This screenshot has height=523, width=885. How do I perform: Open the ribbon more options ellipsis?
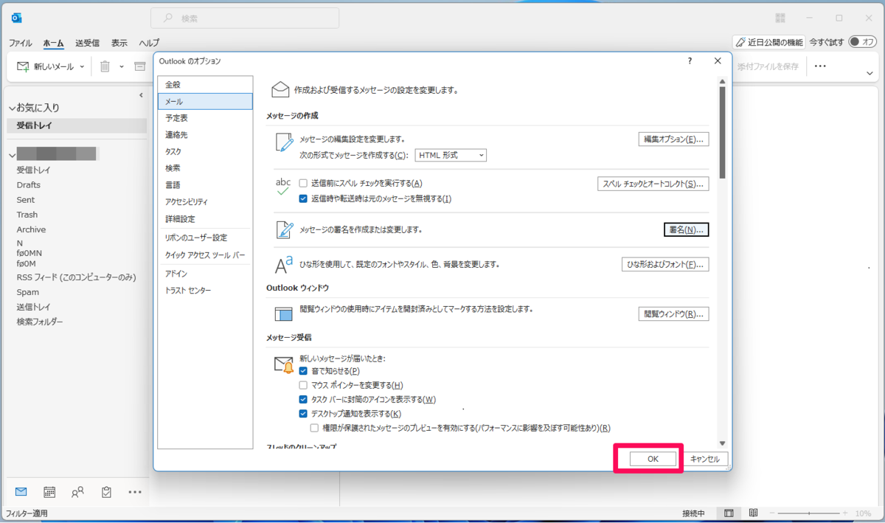(x=820, y=66)
